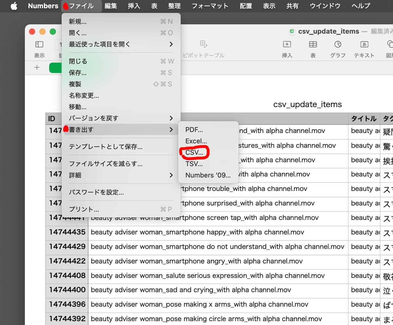This screenshot has height=325, width=393.
Task: Click the + button to add a sheet
Action: pos(37,67)
